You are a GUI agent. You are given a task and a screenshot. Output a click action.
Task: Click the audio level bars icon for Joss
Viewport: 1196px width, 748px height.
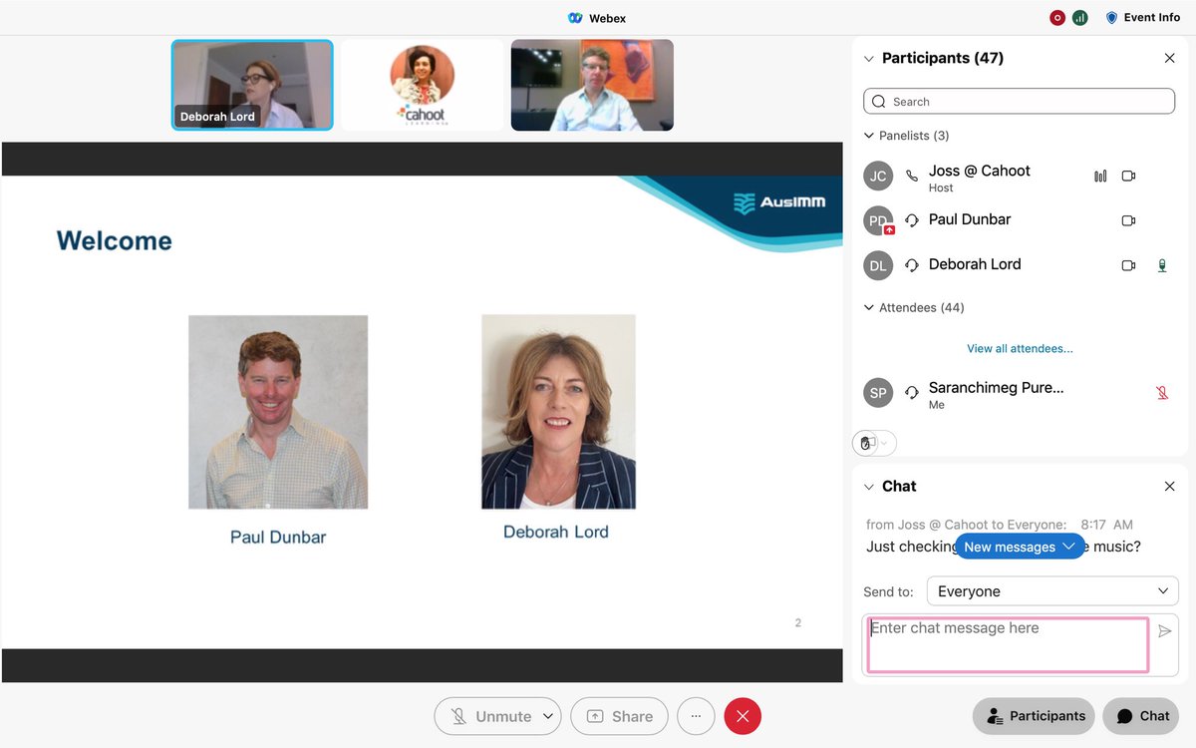click(1100, 177)
